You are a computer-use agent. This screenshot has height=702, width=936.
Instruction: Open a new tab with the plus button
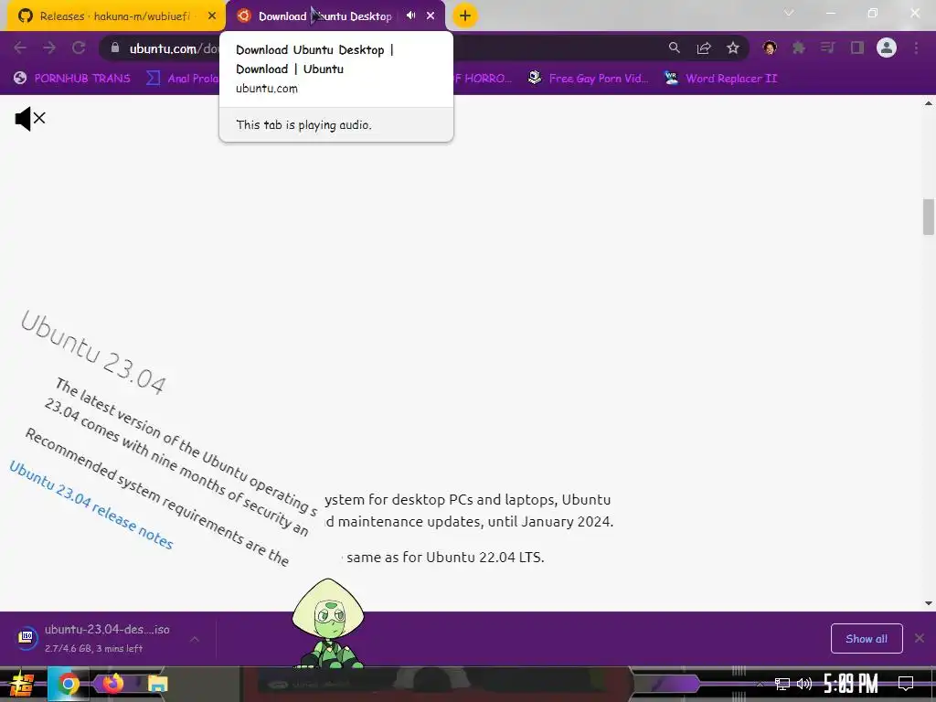pos(465,16)
